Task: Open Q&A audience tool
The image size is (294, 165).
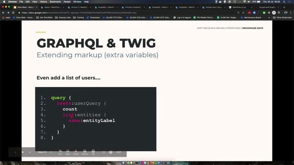Action: coord(60,152)
